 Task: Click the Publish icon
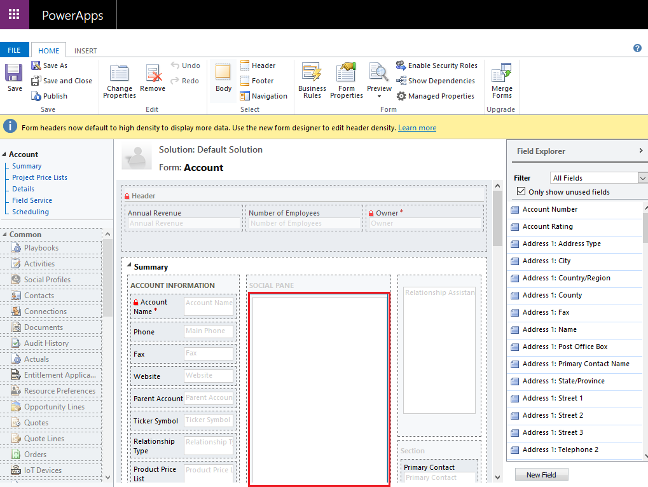click(36, 96)
